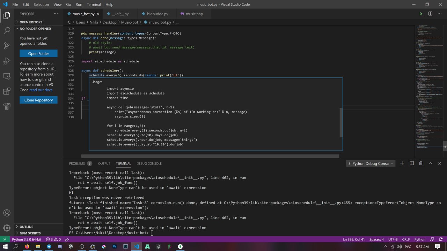Open notifications bell in status bar
This screenshot has height=251, width=447.
pyautogui.click(x=441, y=239)
